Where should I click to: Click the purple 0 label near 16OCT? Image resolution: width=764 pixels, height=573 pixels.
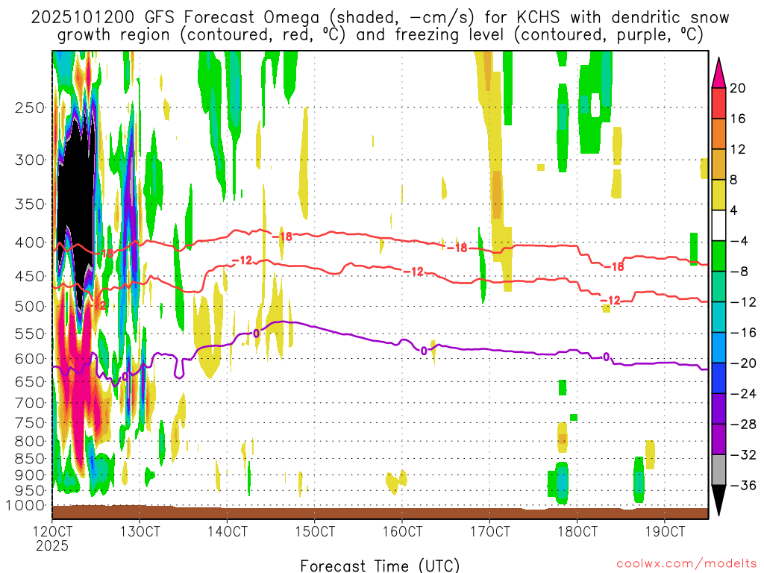click(x=424, y=351)
